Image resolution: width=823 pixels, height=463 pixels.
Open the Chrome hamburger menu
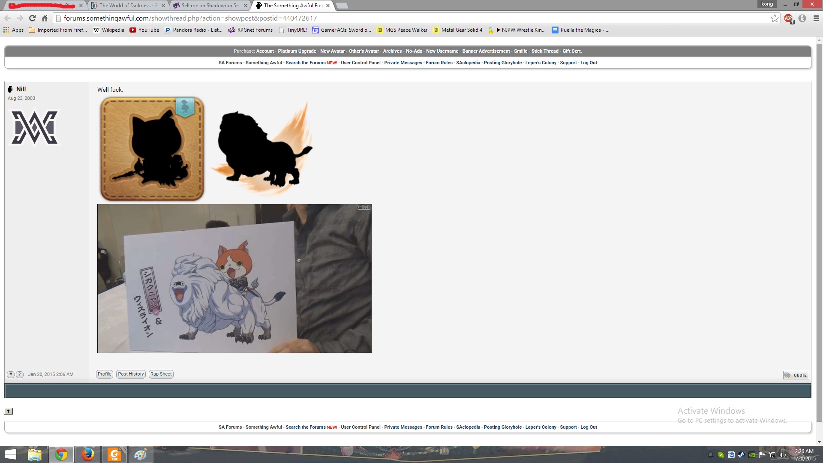[816, 18]
